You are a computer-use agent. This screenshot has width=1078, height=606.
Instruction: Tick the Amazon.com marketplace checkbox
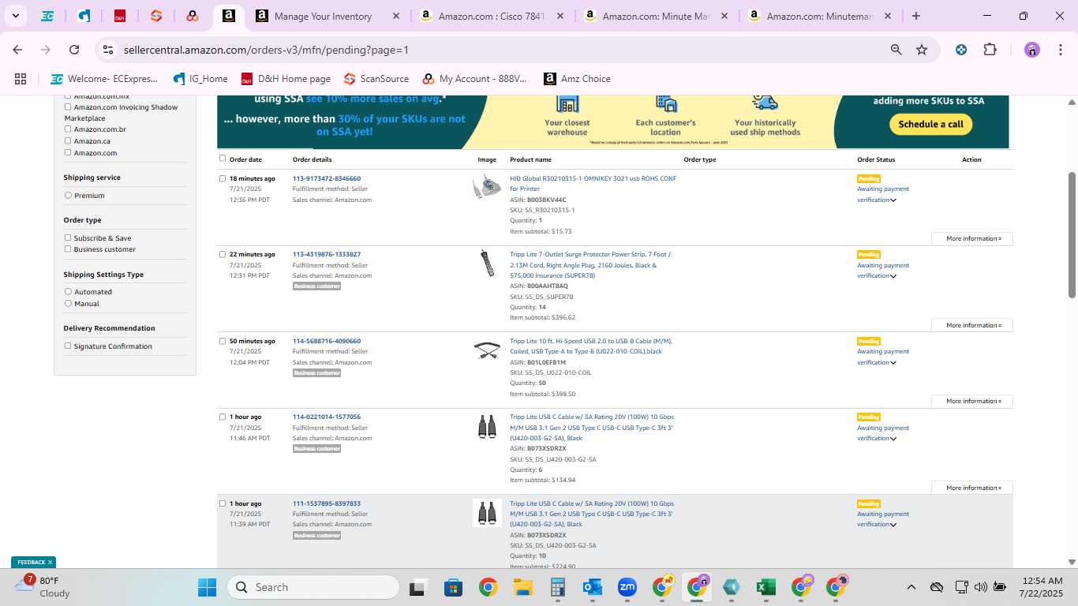68,152
